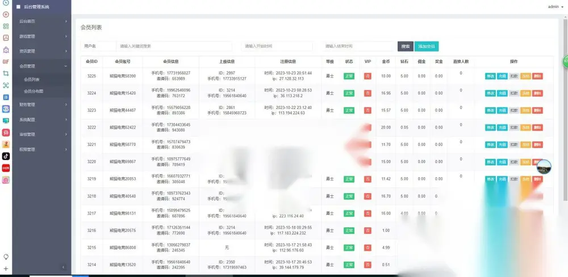Screen dimensions: 568x277
Task: Click 修改 for member 3220
Action: point(490,162)
